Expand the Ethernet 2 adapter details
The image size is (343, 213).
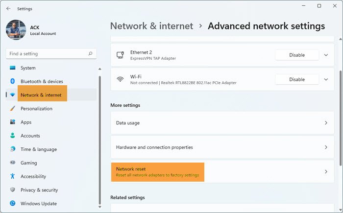point(326,55)
